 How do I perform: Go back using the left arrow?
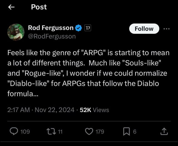(11, 7)
